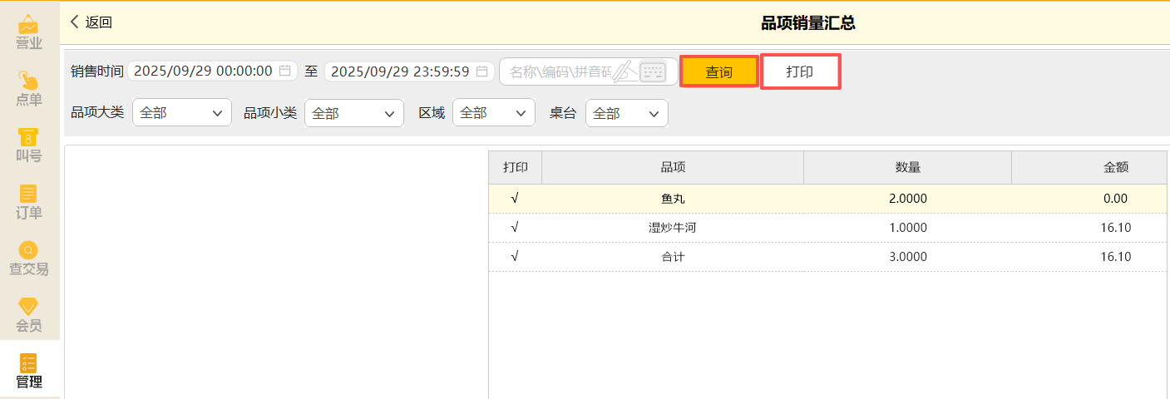
Task: Open start date calendar picker icon
Action: coord(284,71)
